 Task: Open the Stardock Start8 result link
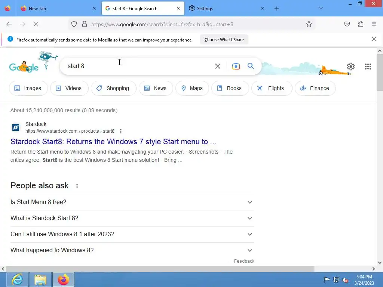(113, 142)
